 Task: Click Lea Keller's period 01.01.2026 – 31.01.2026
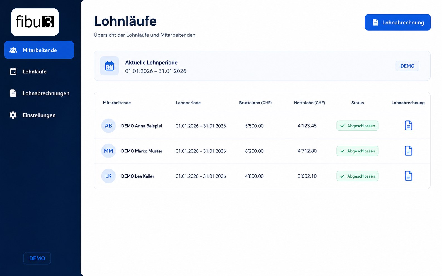[201, 176]
